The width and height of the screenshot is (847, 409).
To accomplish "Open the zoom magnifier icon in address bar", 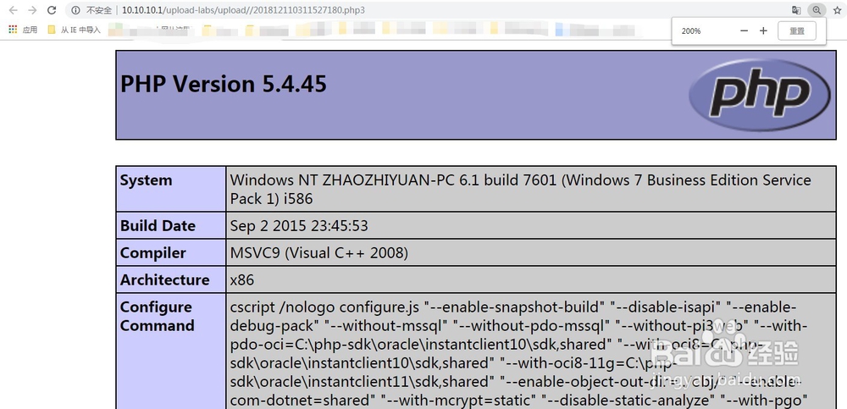I will 817,10.
